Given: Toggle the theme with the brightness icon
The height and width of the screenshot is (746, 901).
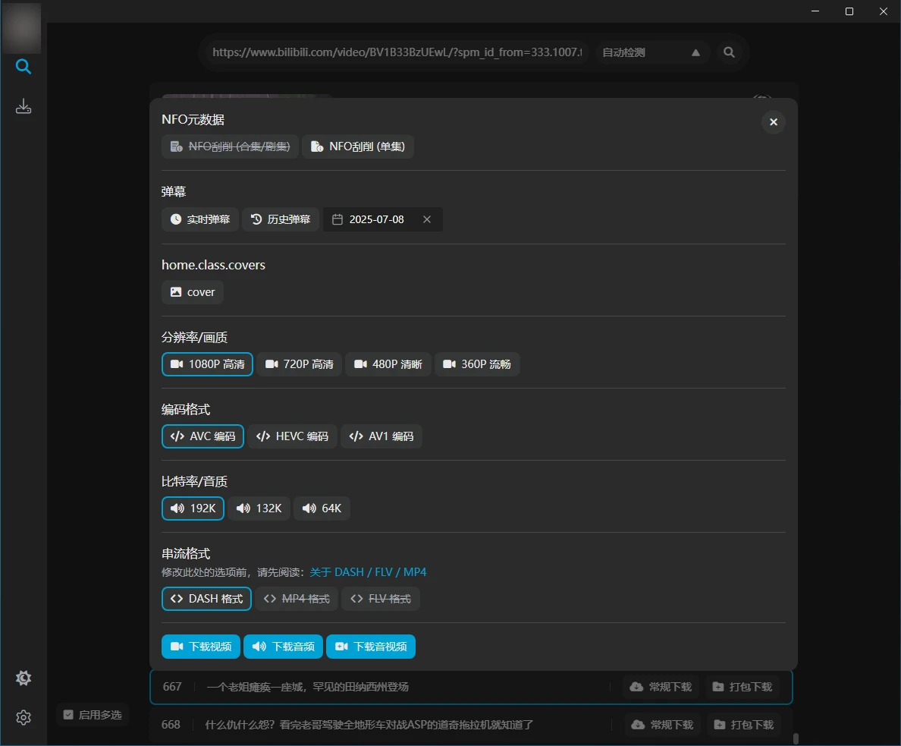Looking at the screenshot, I should [24, 678].
